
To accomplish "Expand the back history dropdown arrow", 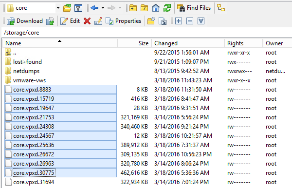I will pos(103,8).
